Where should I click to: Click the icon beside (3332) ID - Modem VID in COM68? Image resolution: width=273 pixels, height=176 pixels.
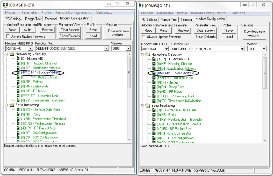click(x=154, y=59)
